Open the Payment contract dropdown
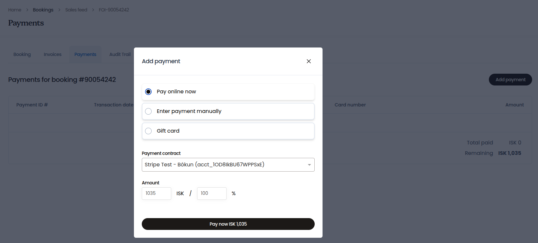Image resolution: width=538 pixels, height=243 pixels. tap(228, 165)
